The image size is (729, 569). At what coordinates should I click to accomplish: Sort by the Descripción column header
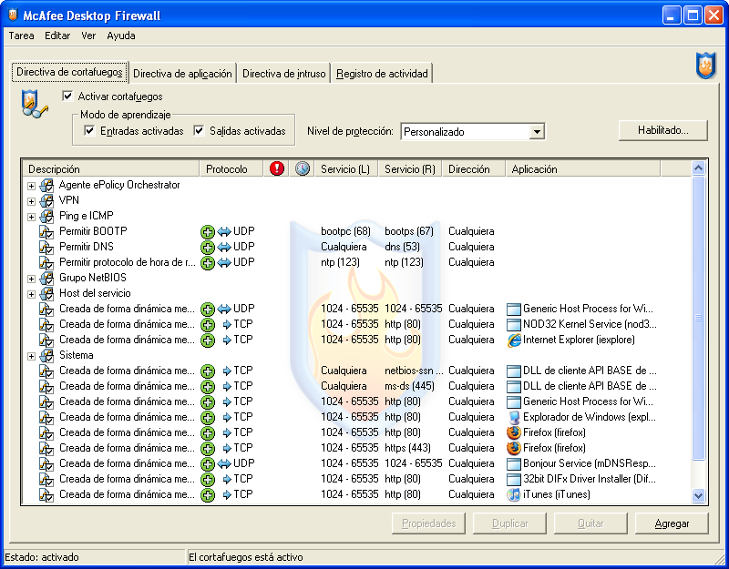coord(110,168)
